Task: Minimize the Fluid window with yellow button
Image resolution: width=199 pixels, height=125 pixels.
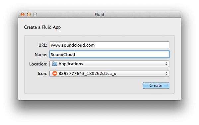Action: click(29, 15)
